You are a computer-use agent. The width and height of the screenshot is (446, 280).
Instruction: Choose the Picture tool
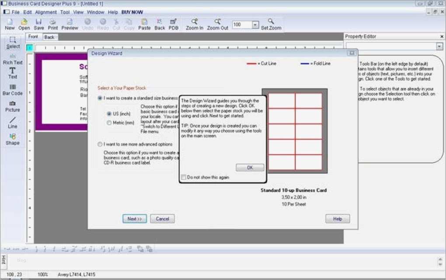(x=13, y=106)
